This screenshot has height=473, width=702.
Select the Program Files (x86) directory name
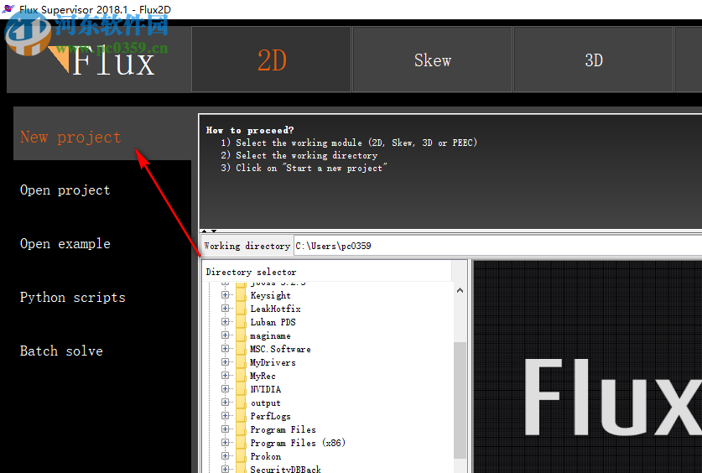[x=298, y=443]
